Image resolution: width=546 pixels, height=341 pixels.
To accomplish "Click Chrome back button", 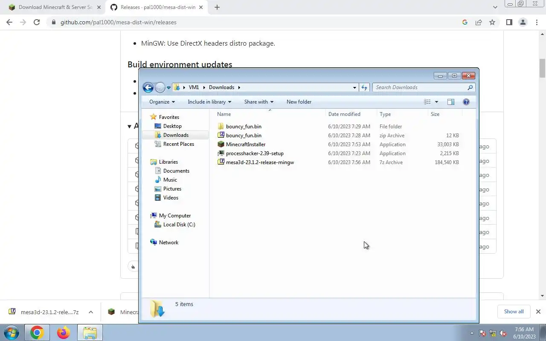I will [x=9, y=22].
